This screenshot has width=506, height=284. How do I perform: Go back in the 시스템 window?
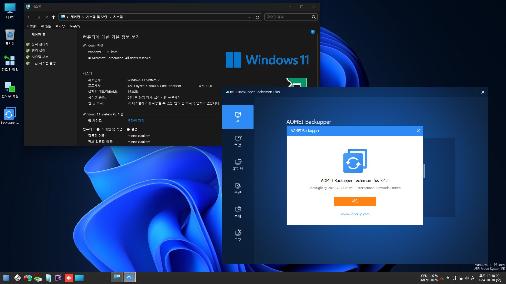pos(29,17)
